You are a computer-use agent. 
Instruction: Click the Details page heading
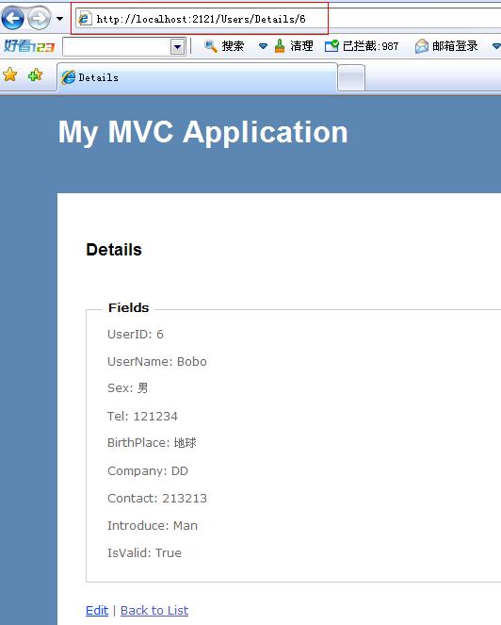pos(114,250)
